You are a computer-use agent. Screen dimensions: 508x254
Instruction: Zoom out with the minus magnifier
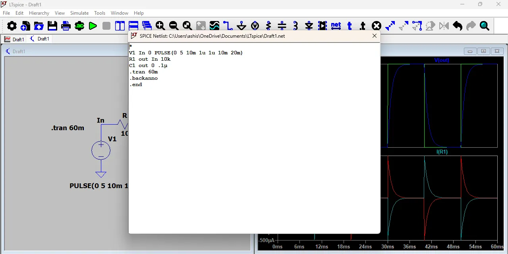[x=174, y=26]
